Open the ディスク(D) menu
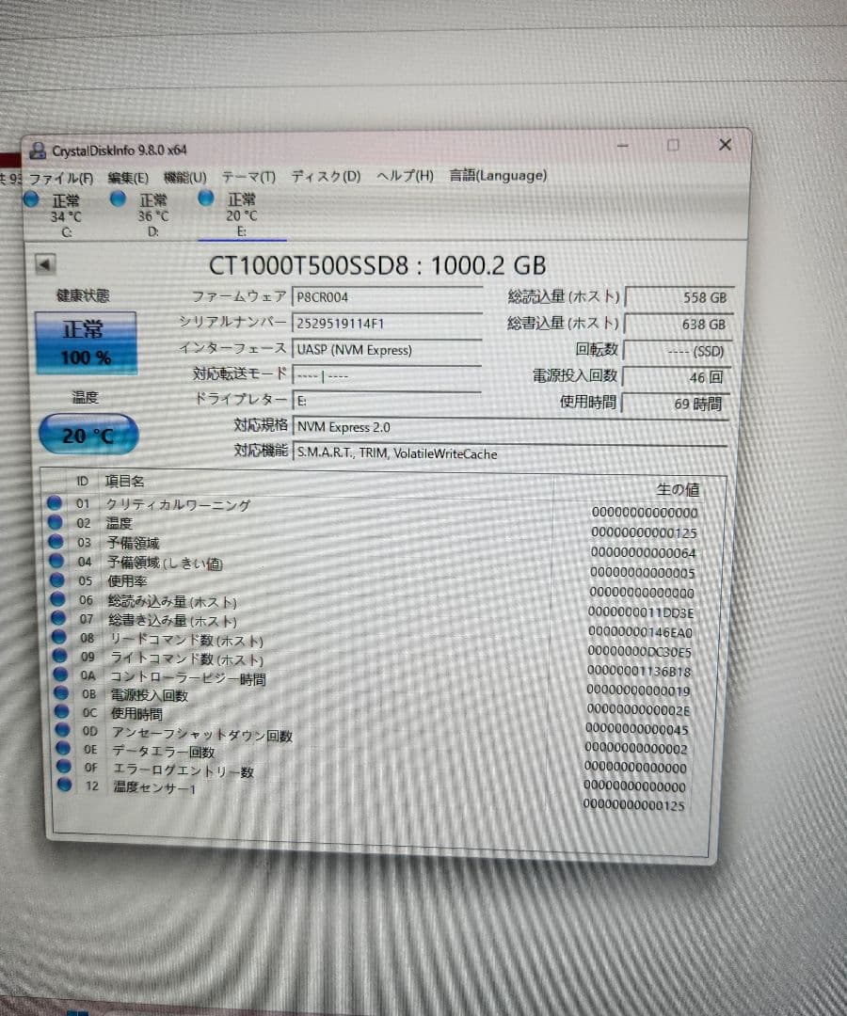Image resolution: width=847 pixels, height=1016 pixels. click(326, 176)
